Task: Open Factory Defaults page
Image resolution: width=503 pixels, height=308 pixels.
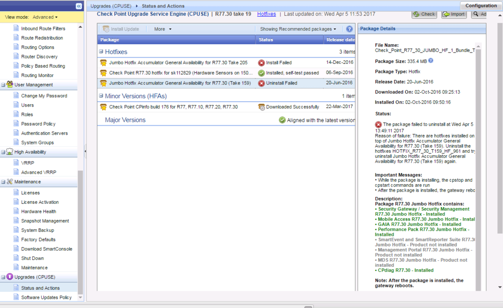Action: (38, 239)
